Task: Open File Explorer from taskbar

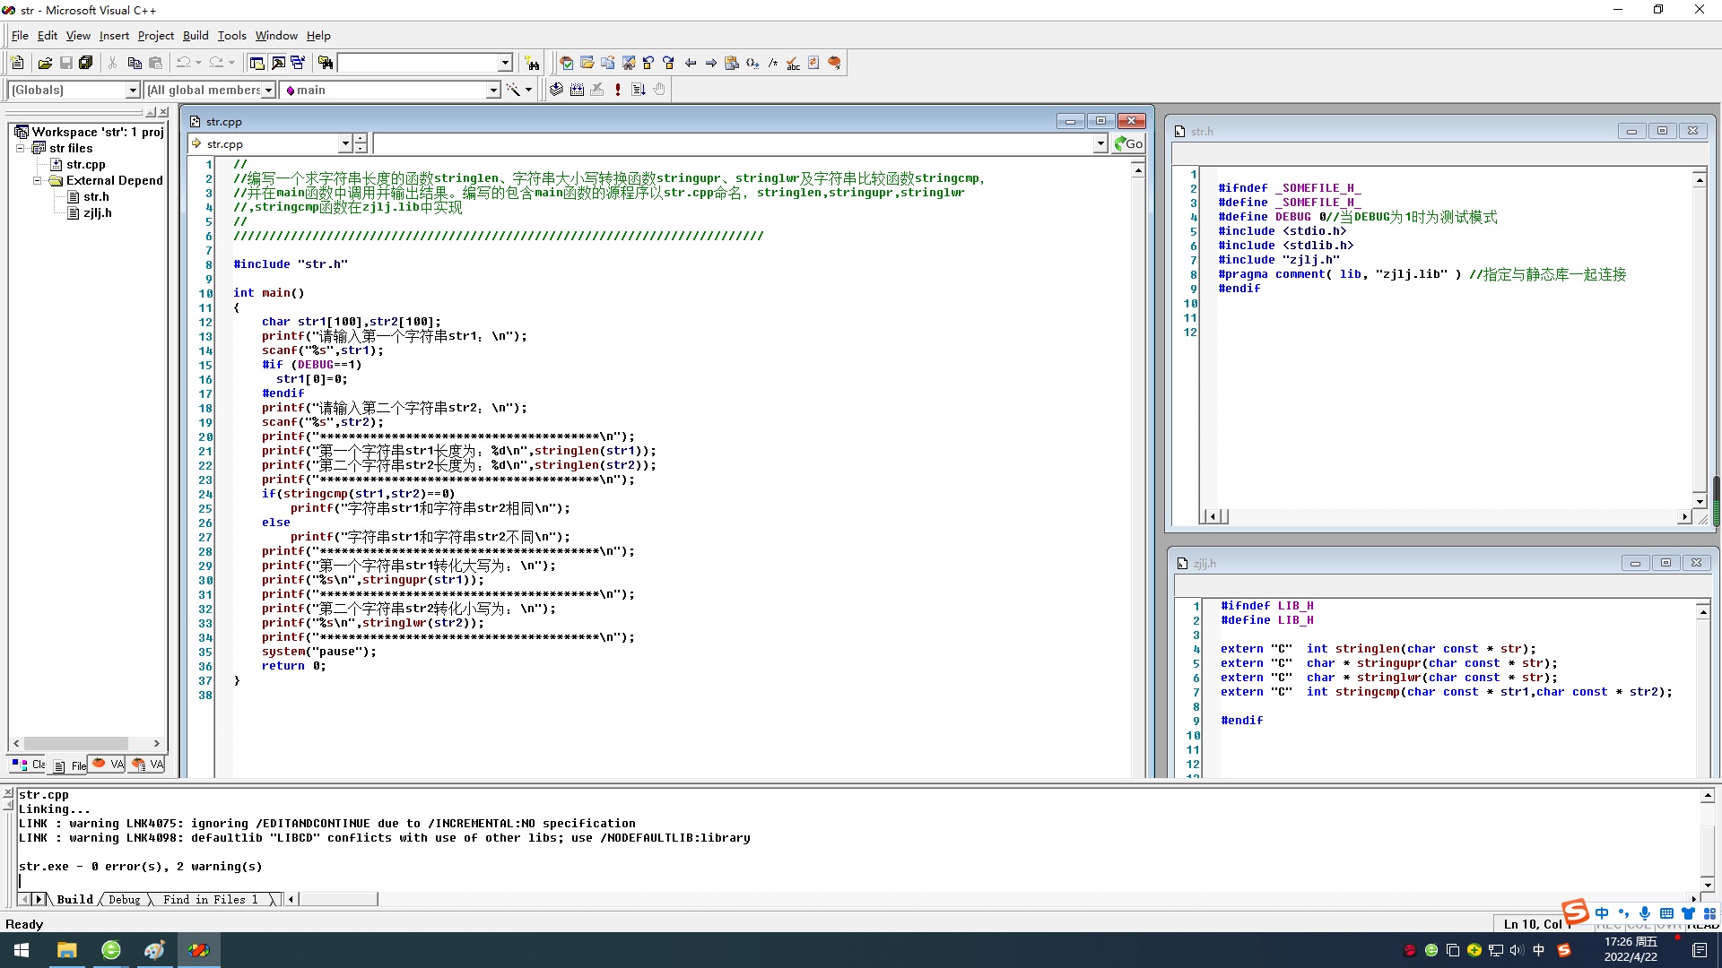Action: click(x=67, y=950)
